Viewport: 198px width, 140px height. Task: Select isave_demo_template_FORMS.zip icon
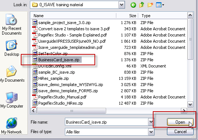point(35,91)
